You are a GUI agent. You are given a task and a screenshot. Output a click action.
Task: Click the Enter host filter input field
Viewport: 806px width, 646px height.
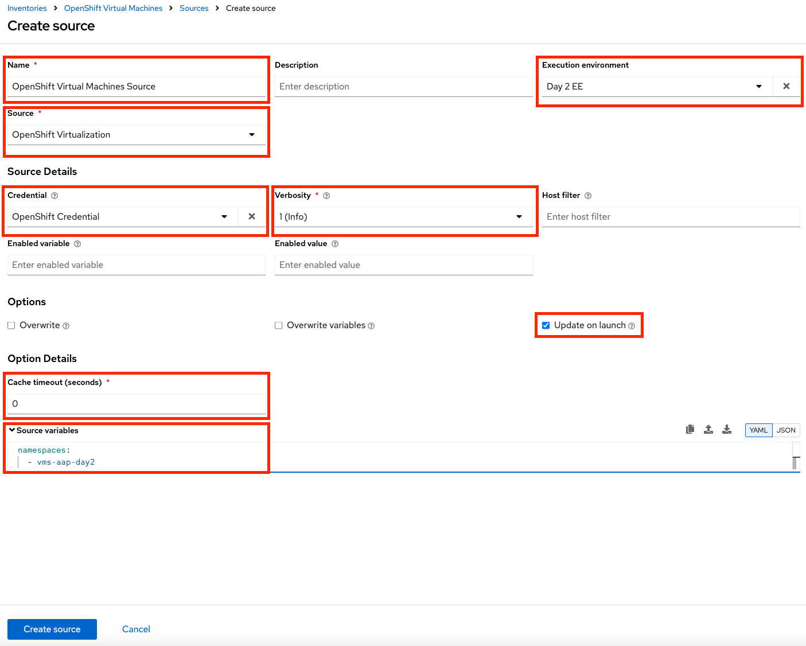coord(671,217)
